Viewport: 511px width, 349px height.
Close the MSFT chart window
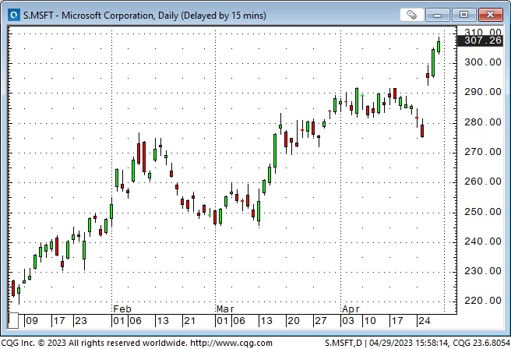(x=490, y=15)
